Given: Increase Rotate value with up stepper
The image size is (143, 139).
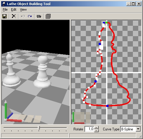Looking at the screenshot, I should [x=96, y=127].
